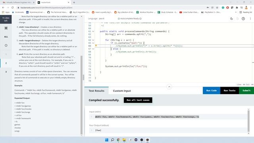
Task: Click the green Submit button
Action: pos(246,91)
